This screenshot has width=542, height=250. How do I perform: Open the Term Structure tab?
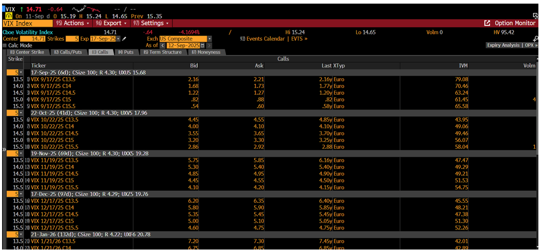tap(163, 52)
